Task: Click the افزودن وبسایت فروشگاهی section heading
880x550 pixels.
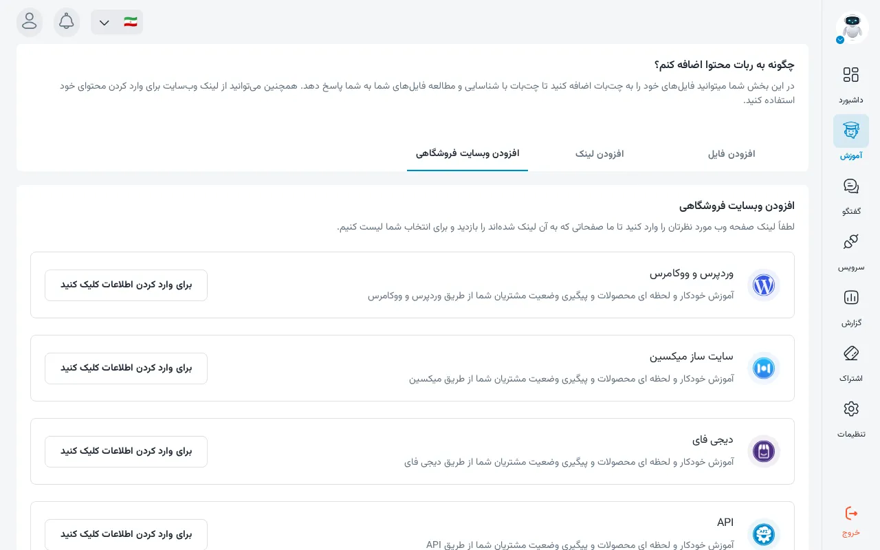Action: click(x=737, y=206)
